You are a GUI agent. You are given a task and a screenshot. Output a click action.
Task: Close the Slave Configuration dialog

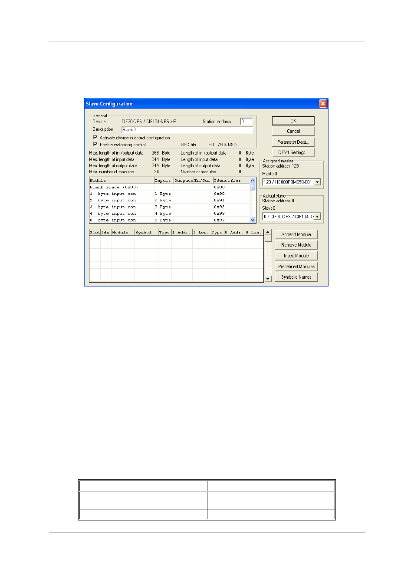pyautogui.click(x=323, y=103)
